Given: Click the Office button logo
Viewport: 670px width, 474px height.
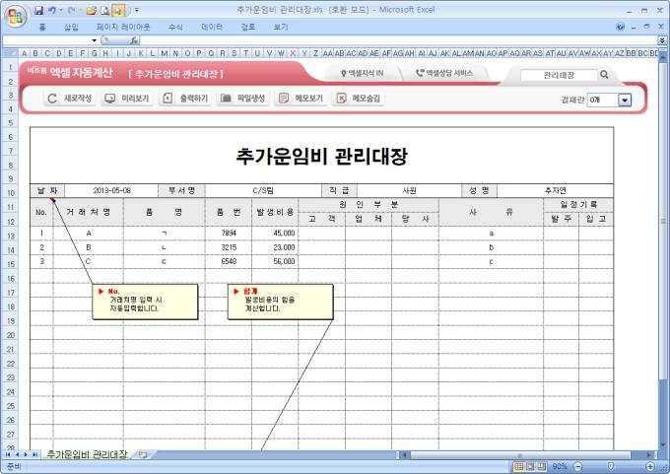Looking at the screenshot, I should coord(16,16).
